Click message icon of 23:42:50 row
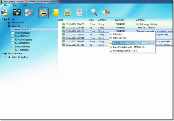 [64, 45]
